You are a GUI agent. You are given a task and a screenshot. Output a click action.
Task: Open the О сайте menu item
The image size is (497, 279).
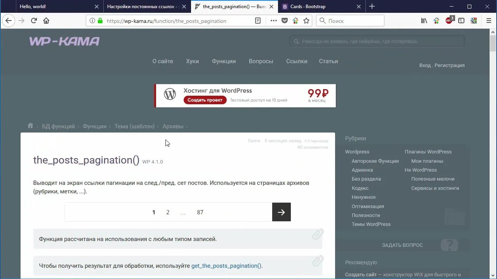pyautogui.click(x=163, y=61)
